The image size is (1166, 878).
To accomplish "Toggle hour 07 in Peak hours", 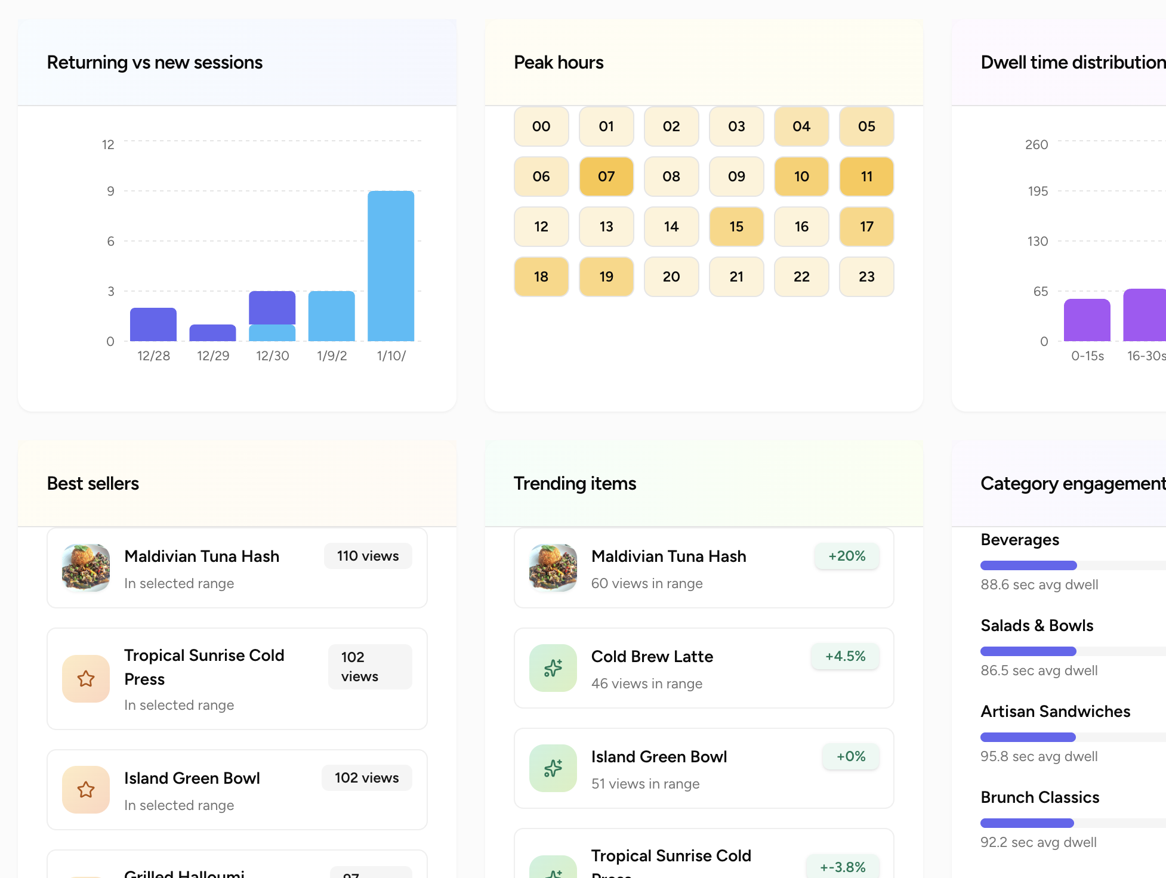I will point(606,177).
